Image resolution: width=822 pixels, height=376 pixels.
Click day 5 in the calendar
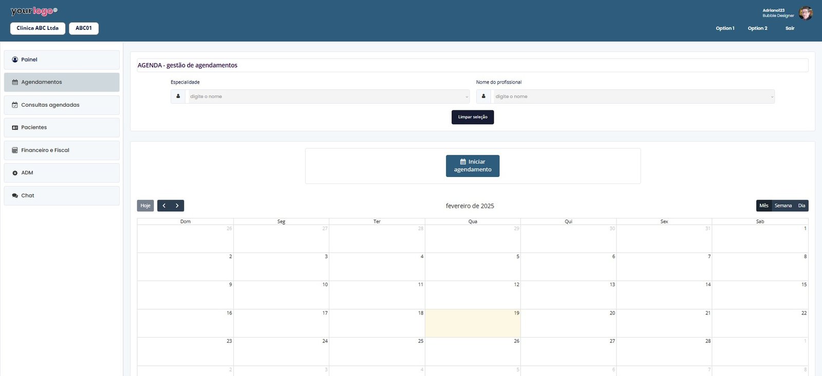[x=473, y=267]
